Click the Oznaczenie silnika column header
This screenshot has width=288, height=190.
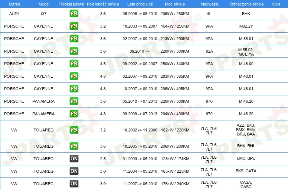(x=247, y=4)
